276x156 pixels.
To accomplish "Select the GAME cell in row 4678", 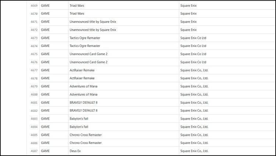I will pos(45,78).
